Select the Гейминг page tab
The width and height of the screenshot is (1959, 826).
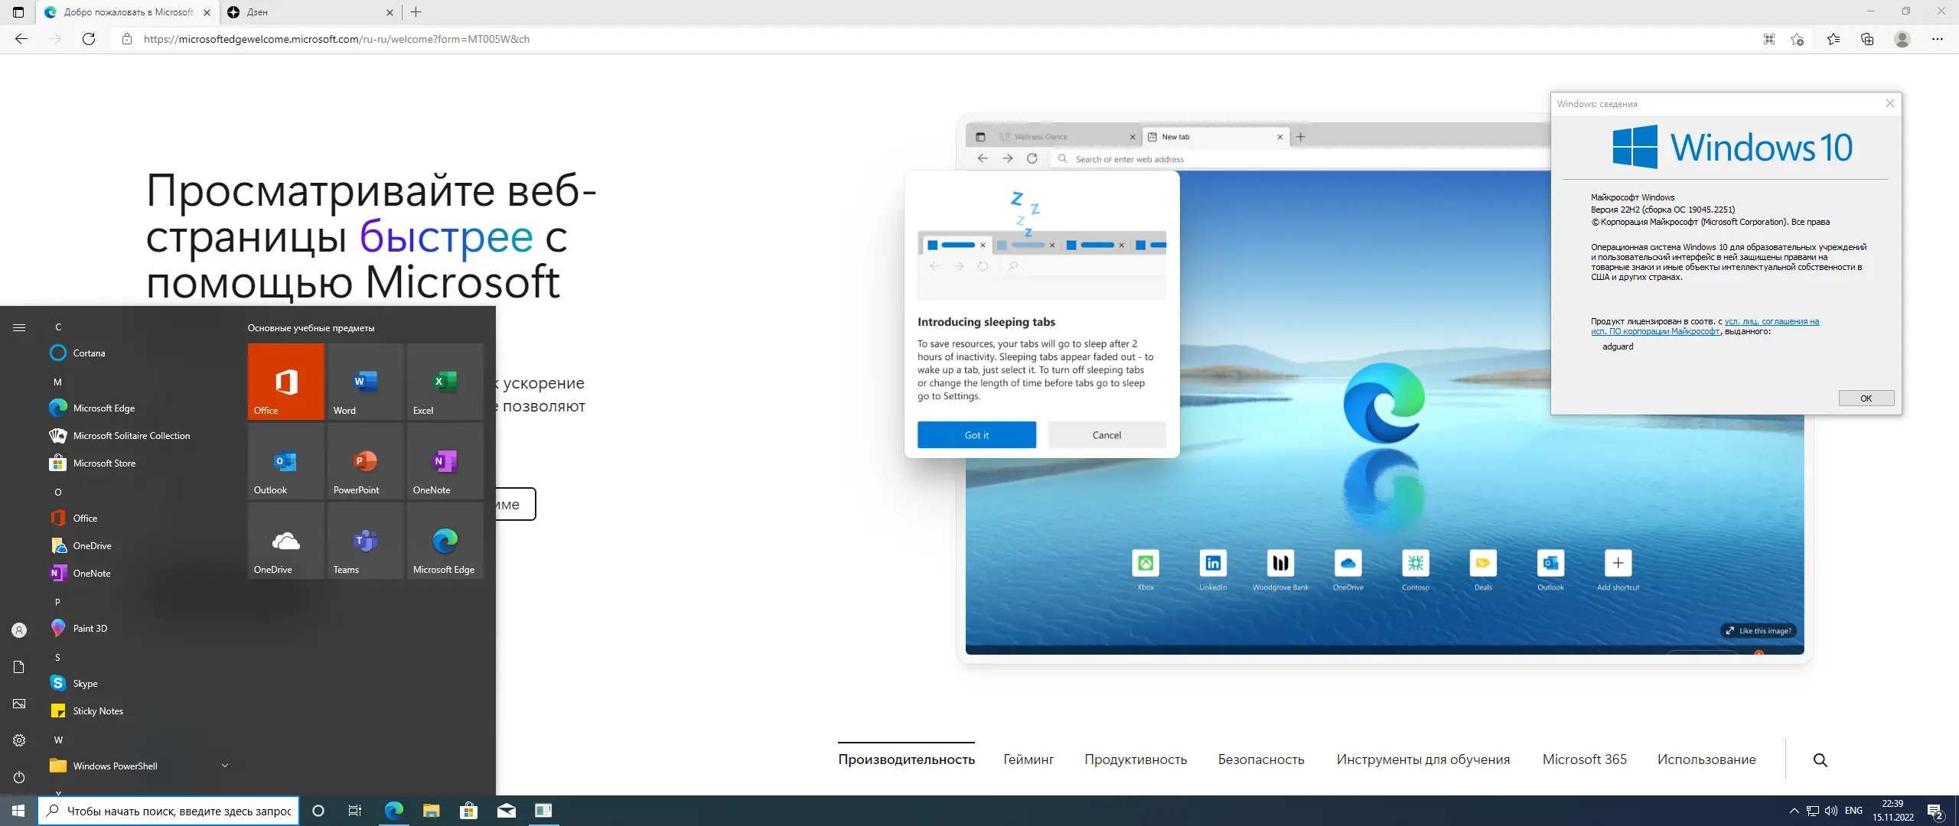(x=1028, y=759)
